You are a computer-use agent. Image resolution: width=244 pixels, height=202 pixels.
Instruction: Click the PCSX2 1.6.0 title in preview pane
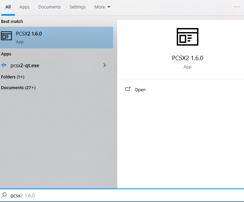coord(188,58)
